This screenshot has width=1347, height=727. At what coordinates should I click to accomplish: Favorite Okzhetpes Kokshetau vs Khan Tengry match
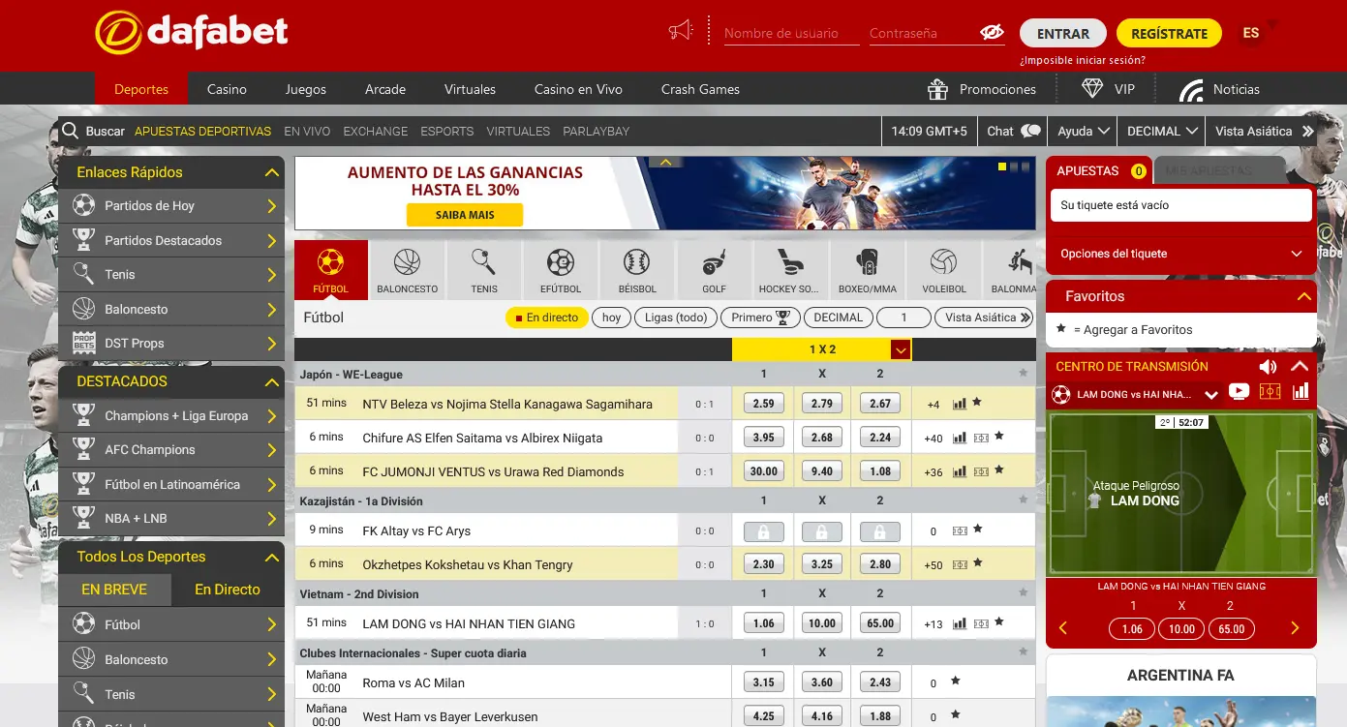coord(977,562)
